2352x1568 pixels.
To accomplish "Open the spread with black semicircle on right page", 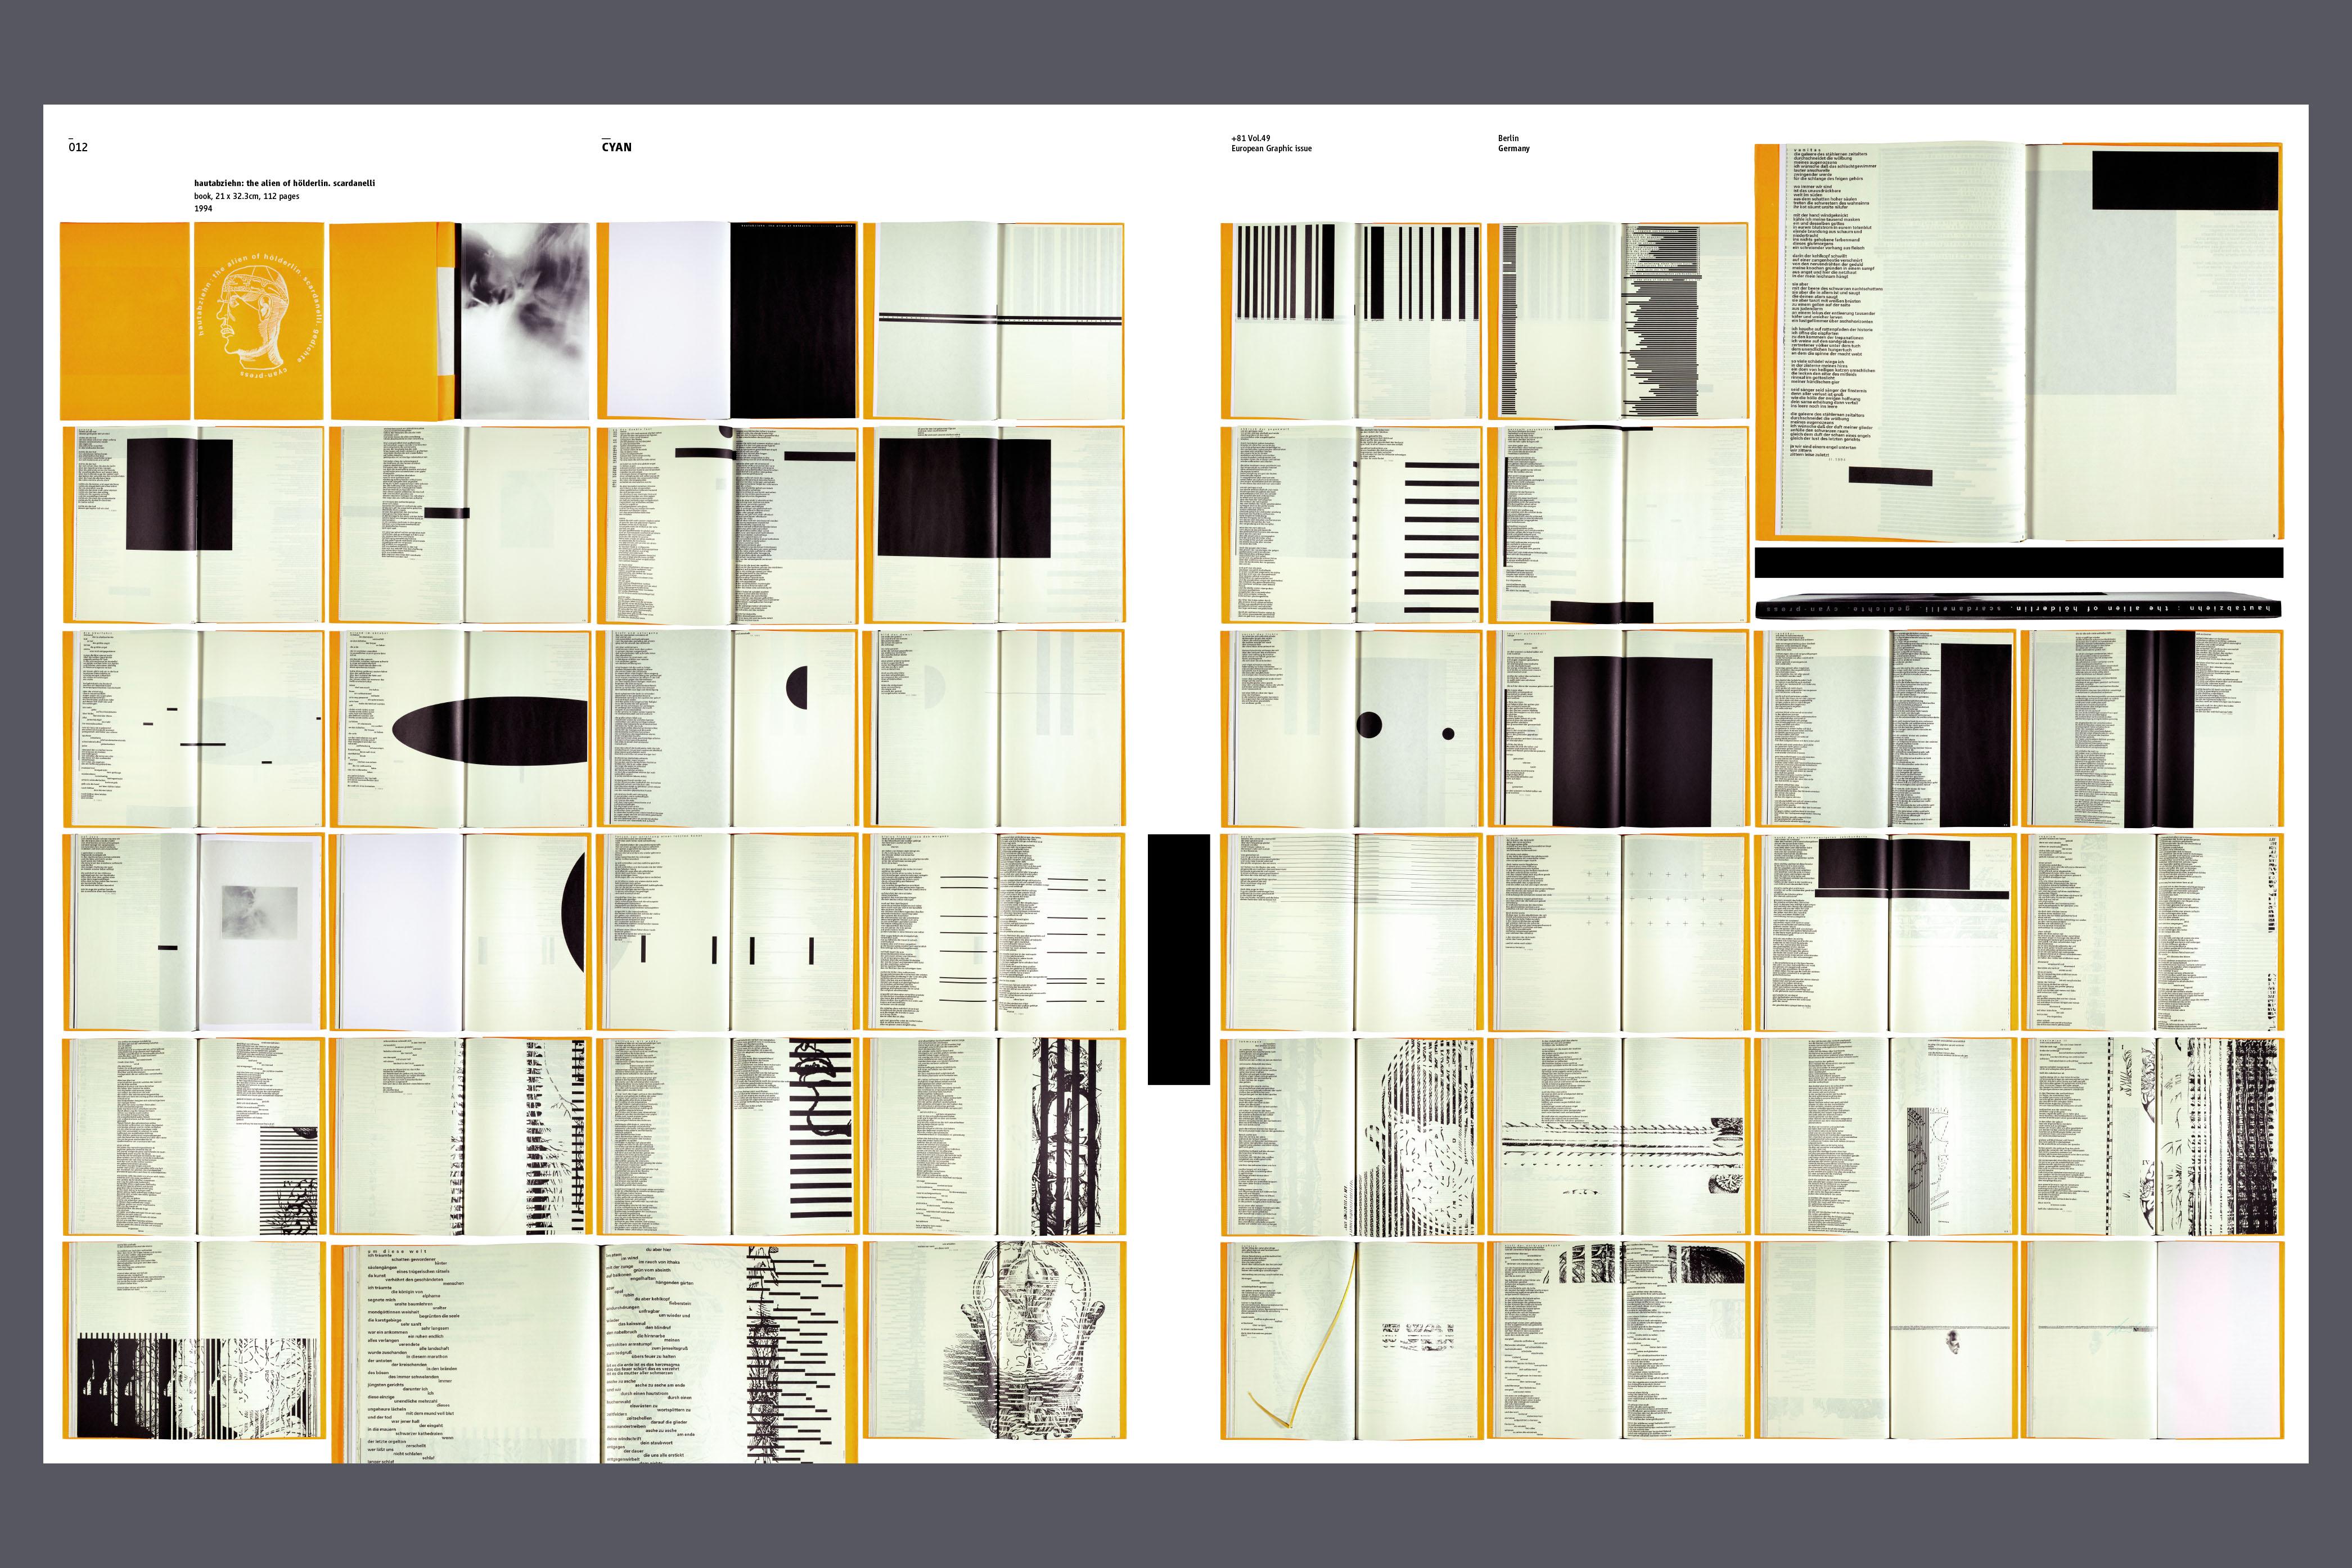I will pyautogui.click(x=727, y=728).
